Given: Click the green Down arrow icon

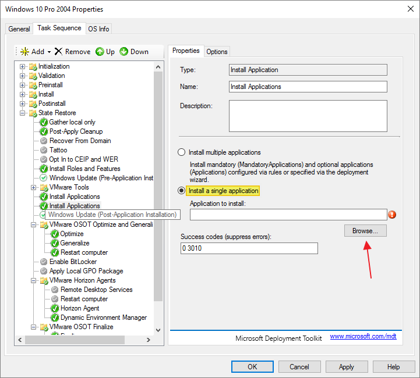Looking at the screenshot, I should 123,52.
